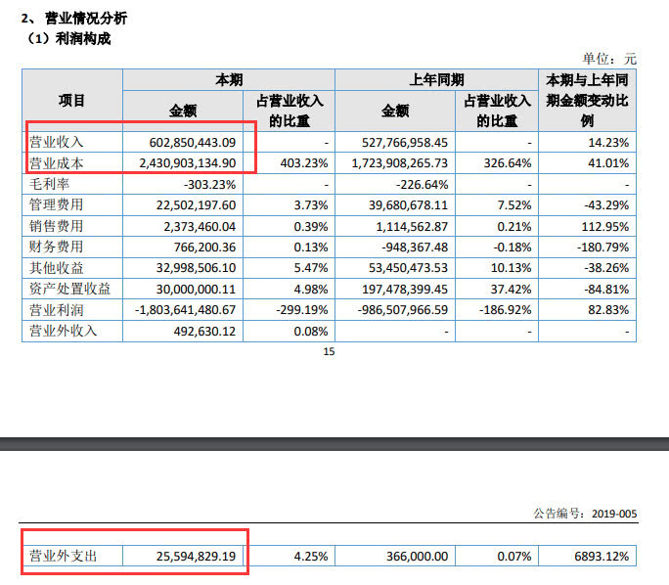Click the 37.42% cell

pos(511,289)
